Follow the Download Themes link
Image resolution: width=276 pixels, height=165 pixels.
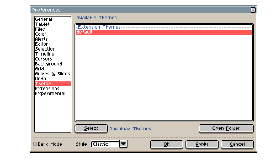(x=130, y=129)
